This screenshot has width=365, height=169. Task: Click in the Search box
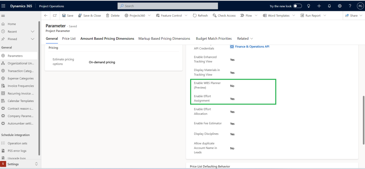click(168, 6)
